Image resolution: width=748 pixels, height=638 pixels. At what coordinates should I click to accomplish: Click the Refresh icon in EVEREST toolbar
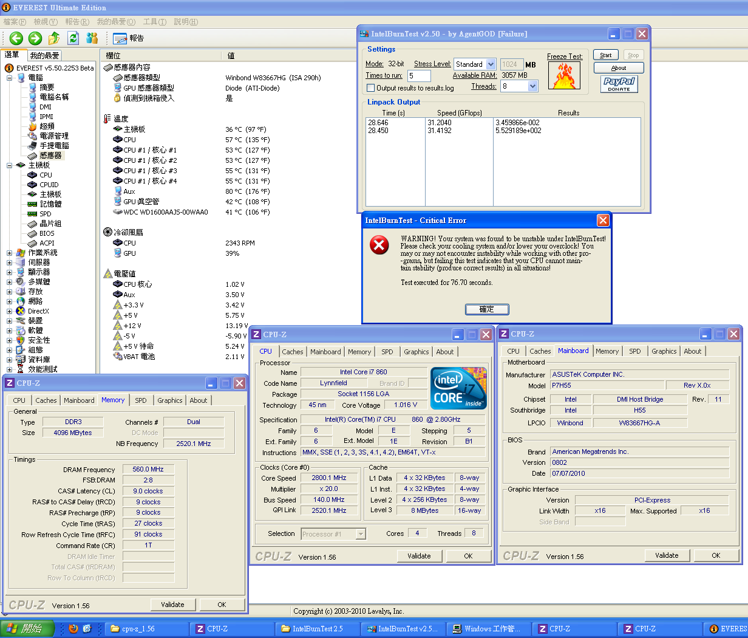pos(73,38)
